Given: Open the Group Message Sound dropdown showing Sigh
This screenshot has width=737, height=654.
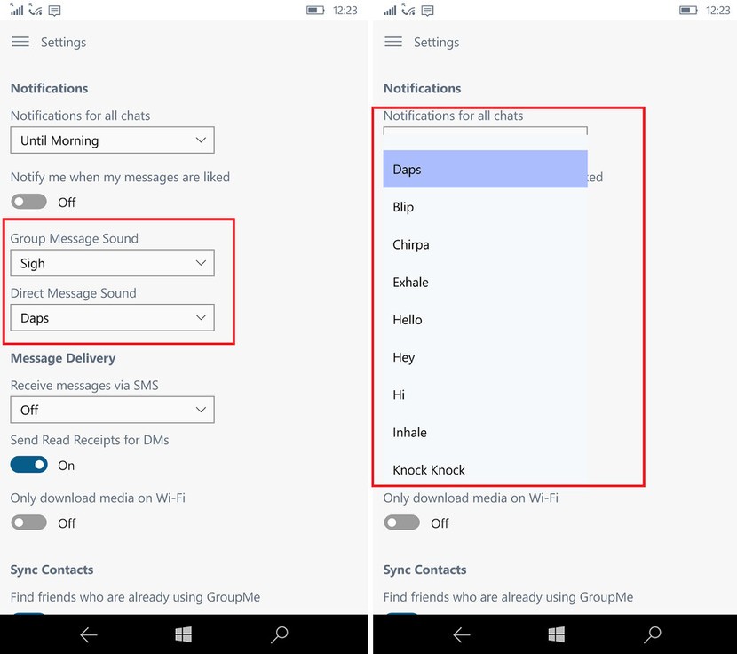Looking at the screenshot, I should pos(112,263).
